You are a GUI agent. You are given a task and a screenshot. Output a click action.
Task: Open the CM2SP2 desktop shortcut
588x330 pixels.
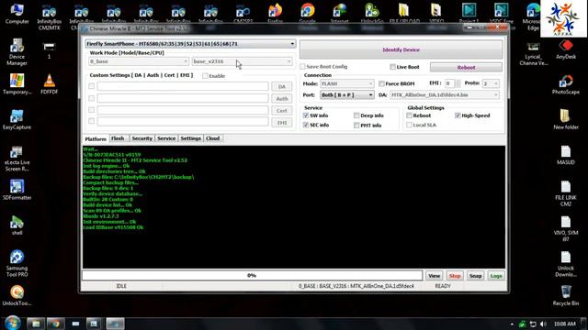tap(243, 14)
